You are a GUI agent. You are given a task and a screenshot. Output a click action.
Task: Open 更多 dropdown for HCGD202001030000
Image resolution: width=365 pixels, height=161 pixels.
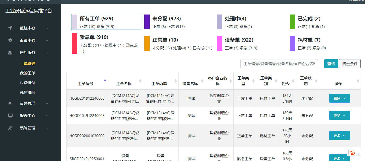click(x=340, y=136)
